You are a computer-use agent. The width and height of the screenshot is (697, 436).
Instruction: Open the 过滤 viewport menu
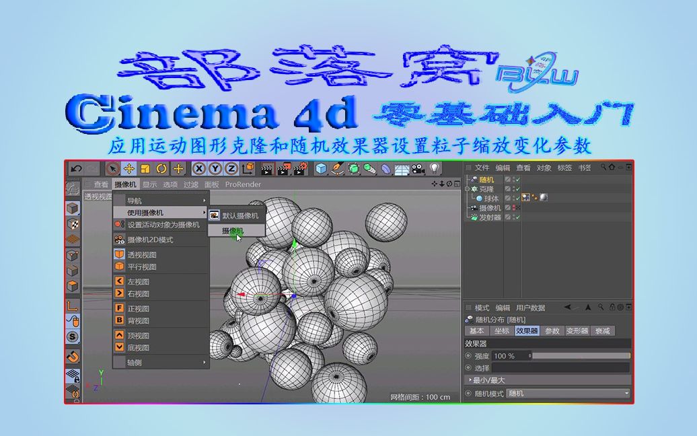pos(190,184)
